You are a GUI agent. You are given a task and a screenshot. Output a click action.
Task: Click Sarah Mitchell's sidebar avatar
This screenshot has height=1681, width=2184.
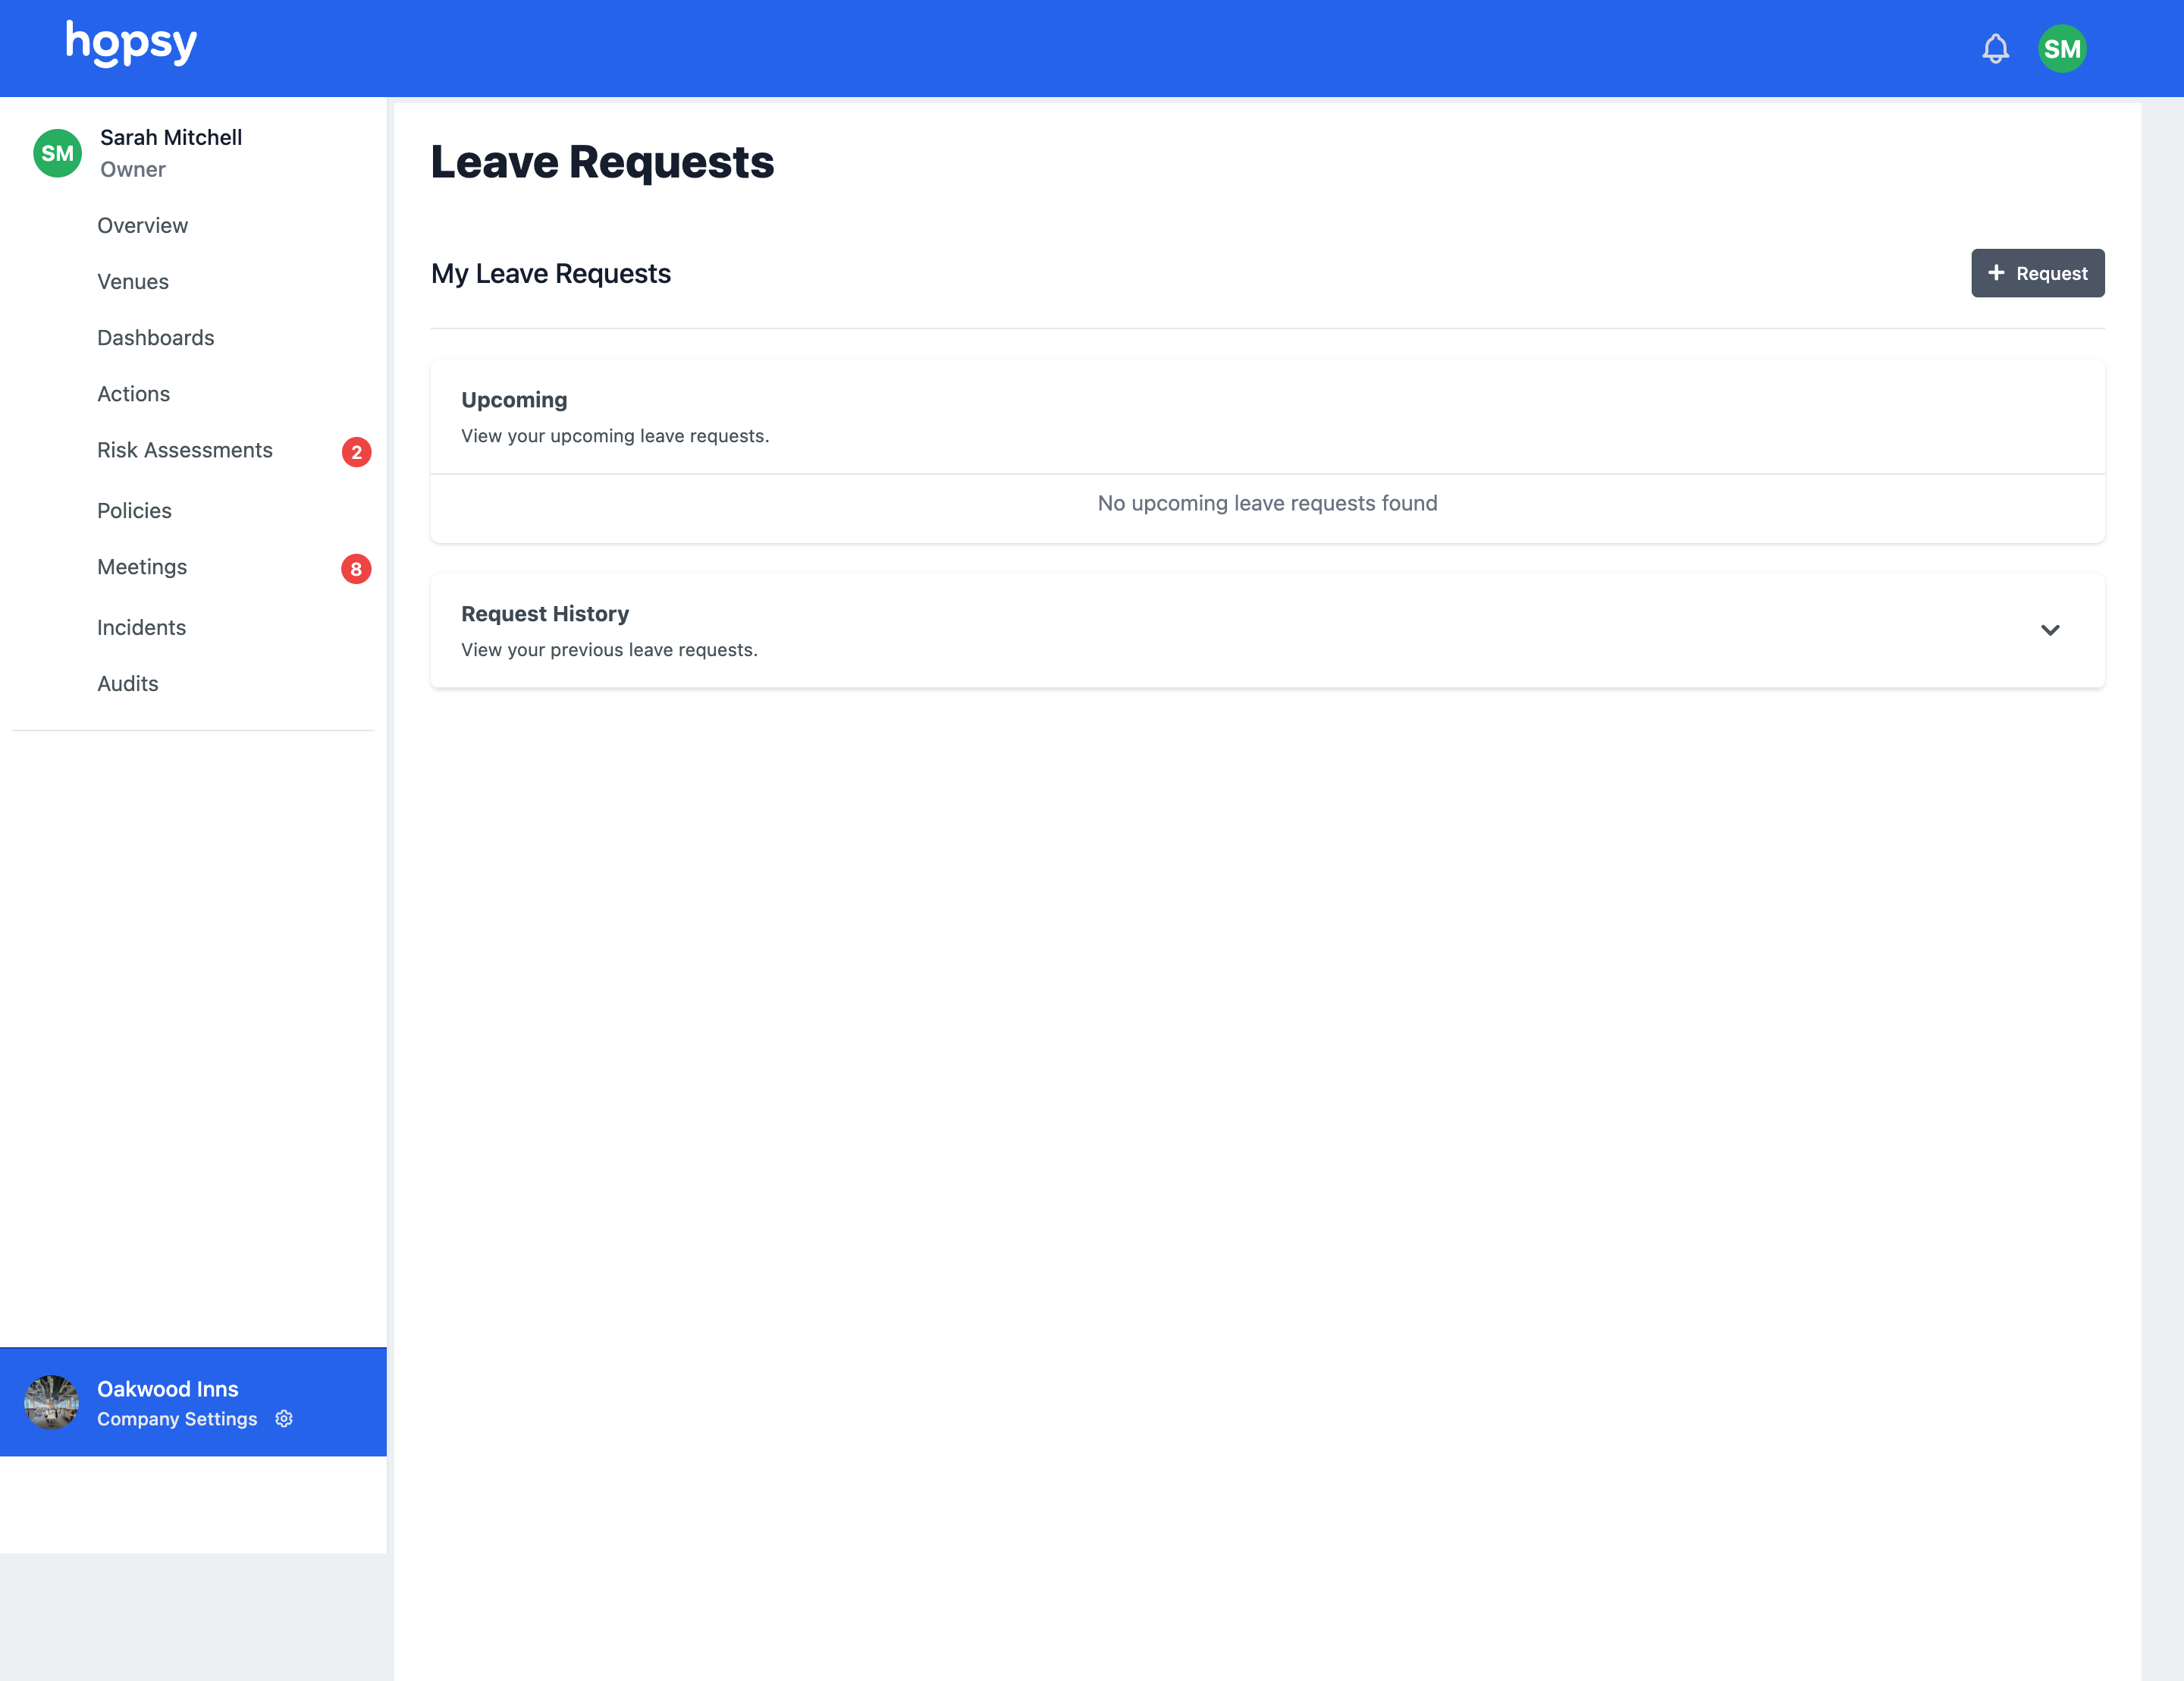pos(57,153)
